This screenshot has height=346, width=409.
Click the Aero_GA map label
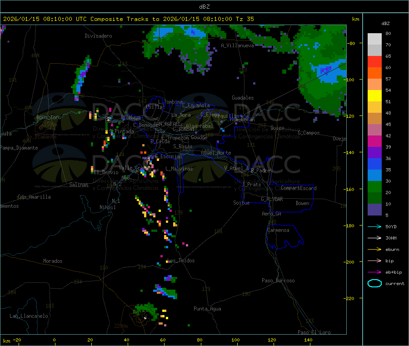click(x=271, y=214)
